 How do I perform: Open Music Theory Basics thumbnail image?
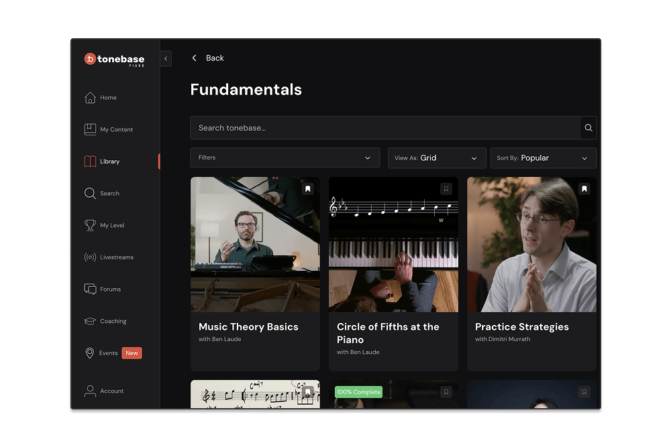(255, 245)
